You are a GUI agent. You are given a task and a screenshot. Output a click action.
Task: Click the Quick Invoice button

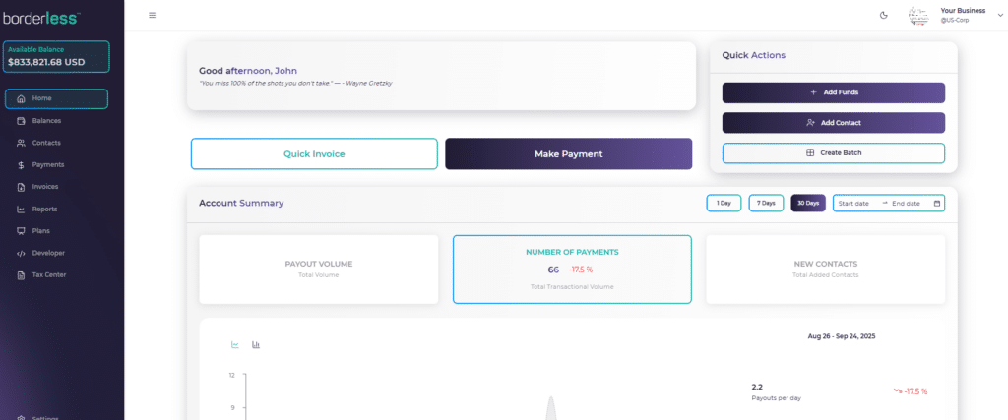pos(314,154)
